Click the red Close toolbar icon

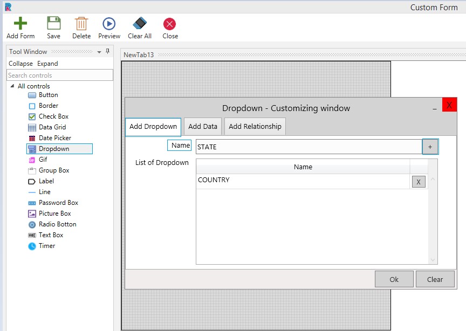click(170, 24)
